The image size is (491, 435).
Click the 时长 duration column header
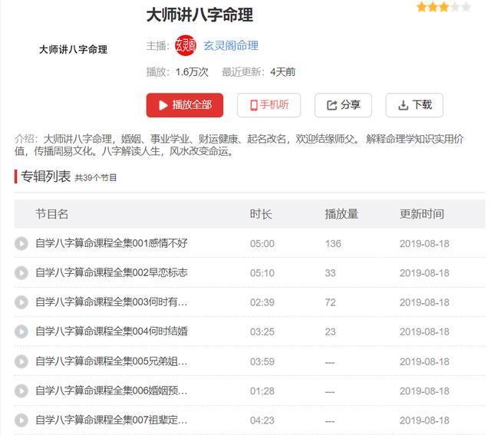coord(261,214)
